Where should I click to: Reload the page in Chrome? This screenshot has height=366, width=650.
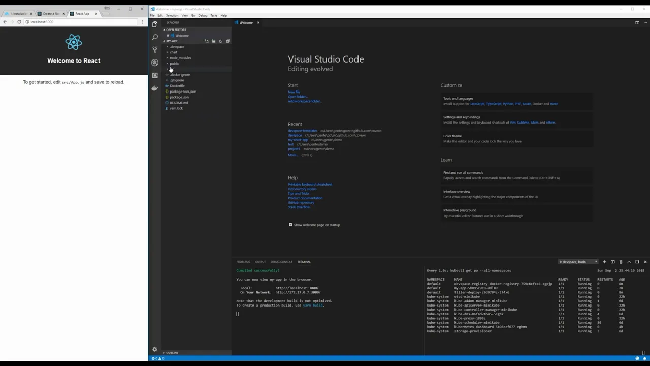point(19,22)
